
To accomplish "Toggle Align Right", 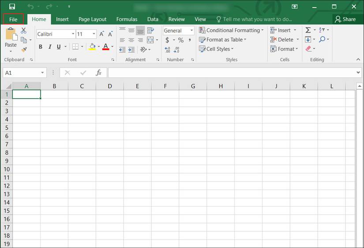I will 140,40.
